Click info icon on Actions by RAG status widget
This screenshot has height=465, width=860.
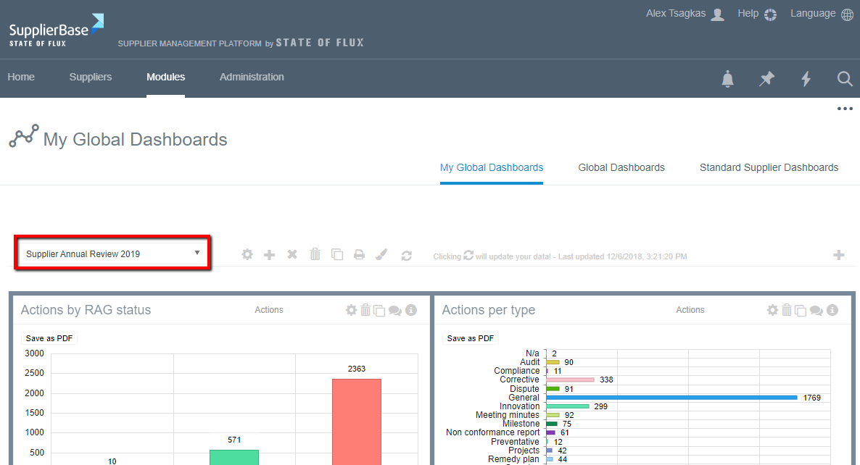coord(411,310)
